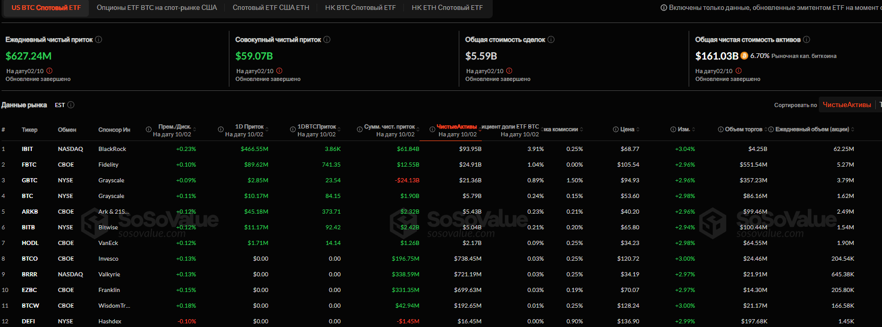Click red alert icon under $627.24M date
The image size is (882, 327).
(50, 71)
